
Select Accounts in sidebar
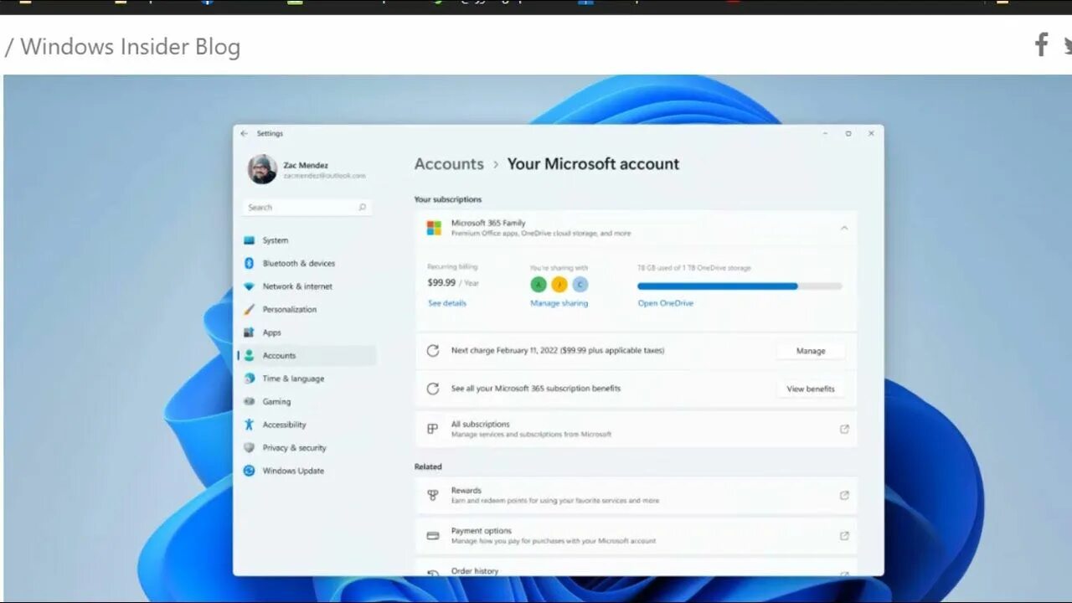tap(307, 355)
